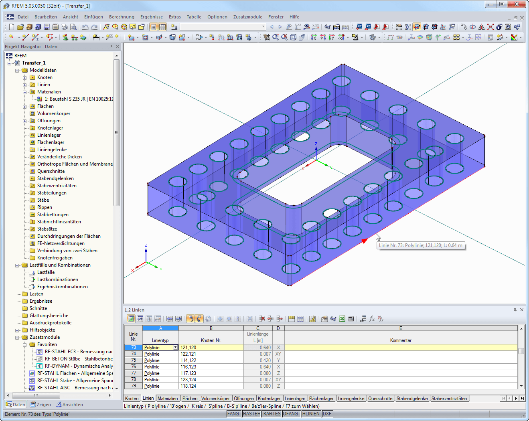Switch to the Querschnitte table tab
This screenshot has width=529, height=421.
[380, 399]
